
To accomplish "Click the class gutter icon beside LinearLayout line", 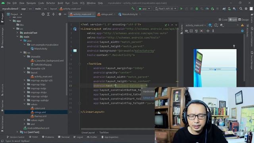I will click(x=75, y=29).
